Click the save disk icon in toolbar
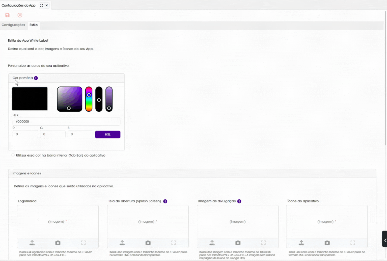This screenshot has height=261, width=387. click(x=7, y=15)
